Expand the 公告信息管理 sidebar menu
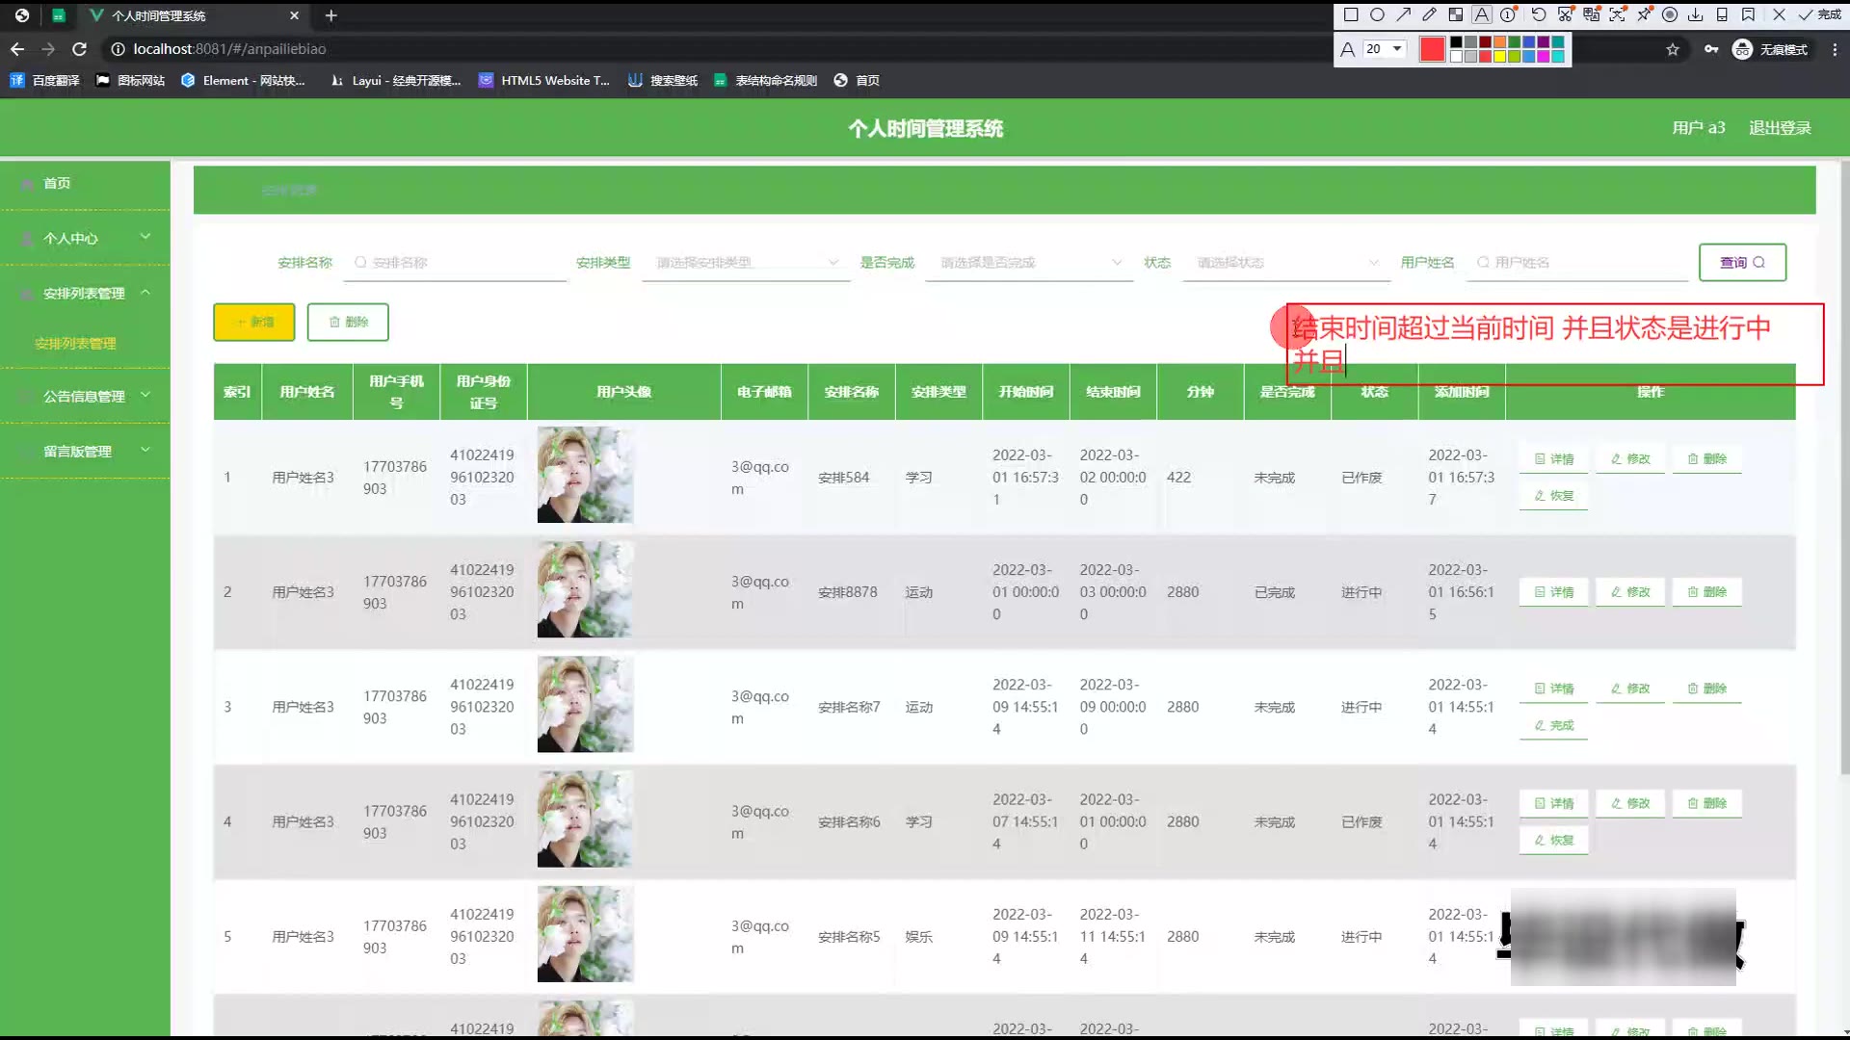 click(x=85, y=396)
